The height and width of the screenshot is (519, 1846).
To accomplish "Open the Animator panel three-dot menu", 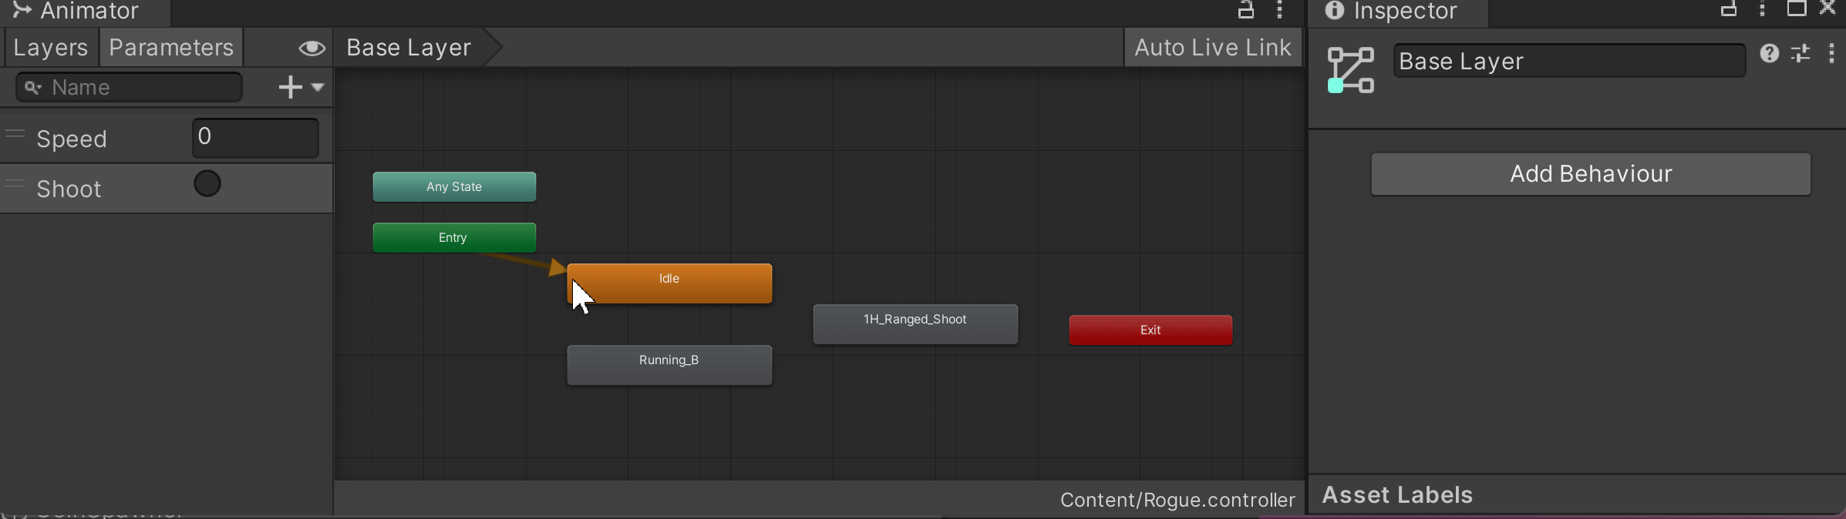I will coord(1279,10).
